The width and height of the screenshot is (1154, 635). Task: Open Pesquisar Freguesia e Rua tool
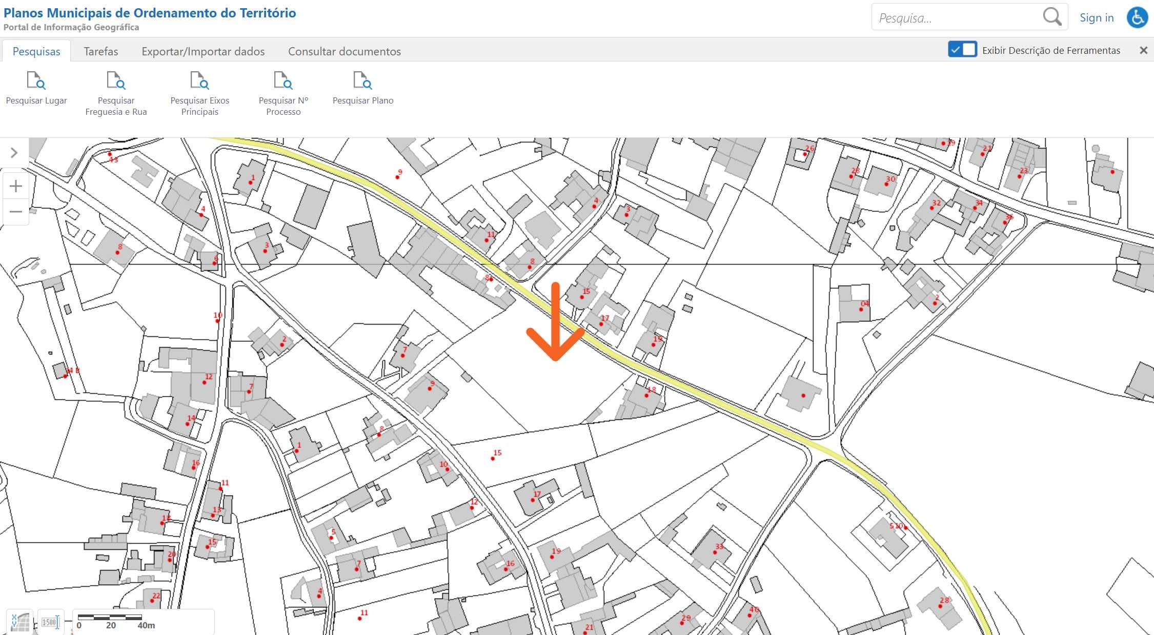pyautogui.click(x=116, y=94)
